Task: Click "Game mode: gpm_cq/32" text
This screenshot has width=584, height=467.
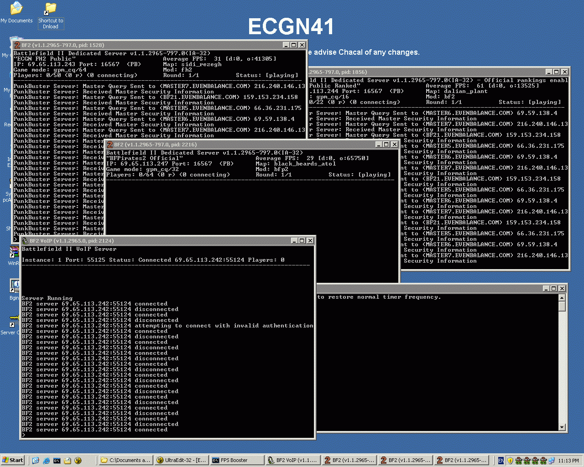Action: 143,169
